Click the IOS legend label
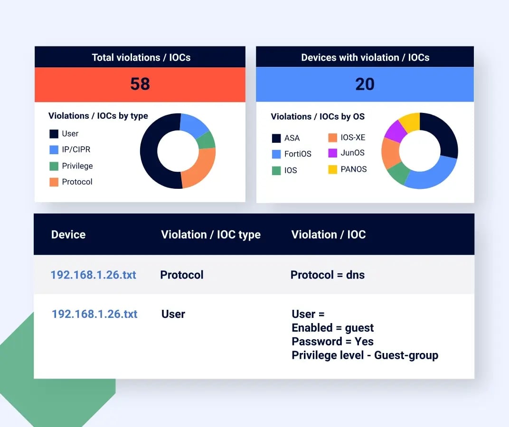The height and width of the screenshot is (427, 509). 291,171
